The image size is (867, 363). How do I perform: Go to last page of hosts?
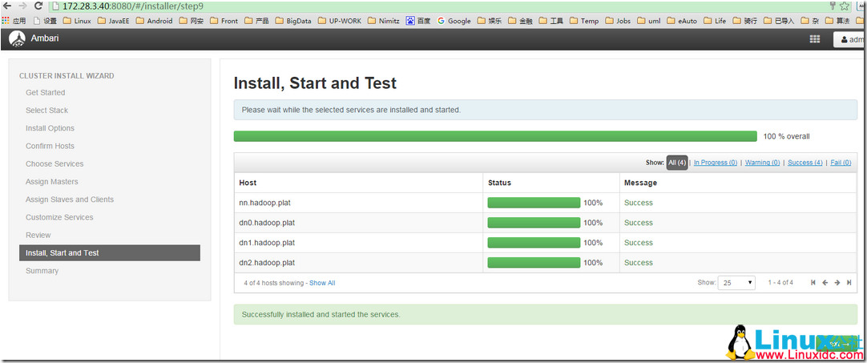pos(849,283)
